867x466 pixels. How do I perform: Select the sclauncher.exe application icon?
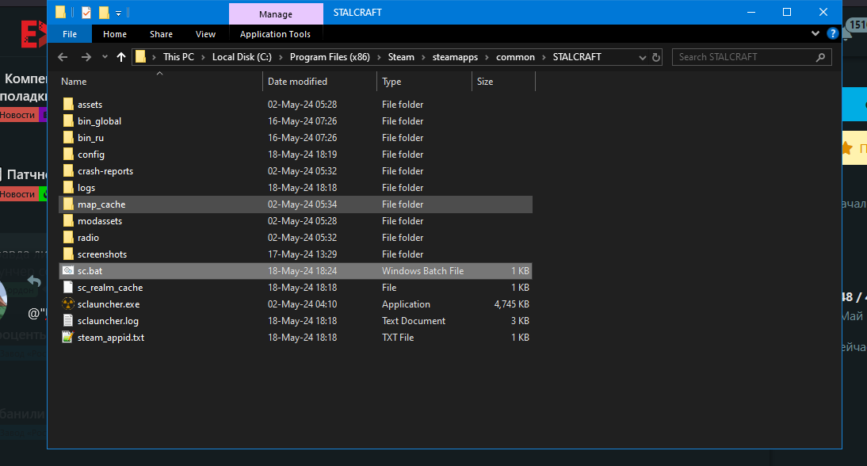pyautogui.click(x=68, y=304)
